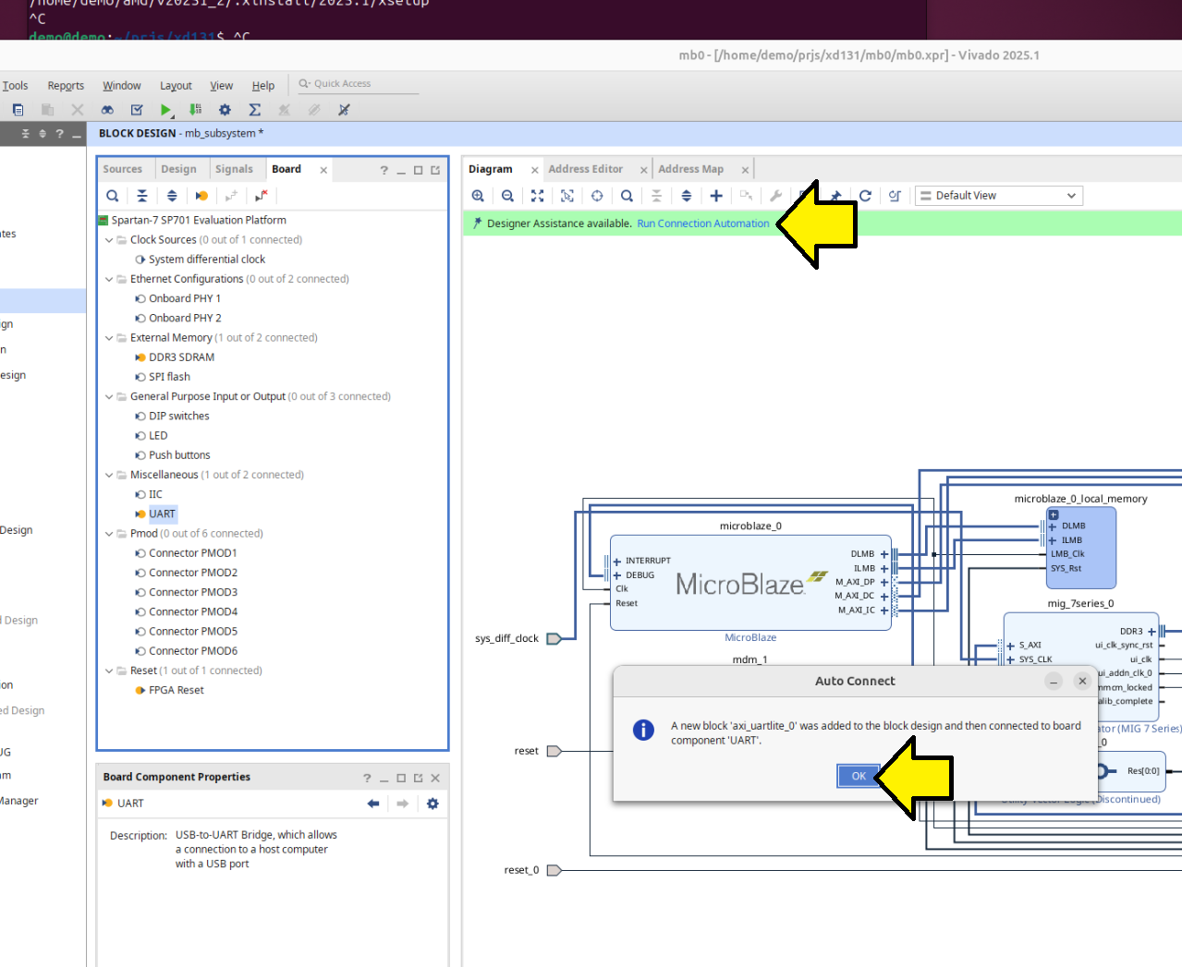1182x967 pixels.
Task: Select UART board component in tree
Action: point(162,514)
